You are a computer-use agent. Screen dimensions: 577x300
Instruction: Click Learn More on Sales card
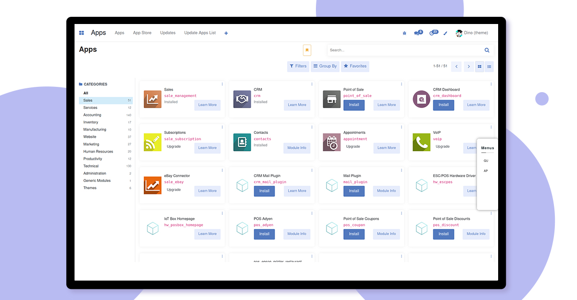pyautogui.click(x=207, y=105)
